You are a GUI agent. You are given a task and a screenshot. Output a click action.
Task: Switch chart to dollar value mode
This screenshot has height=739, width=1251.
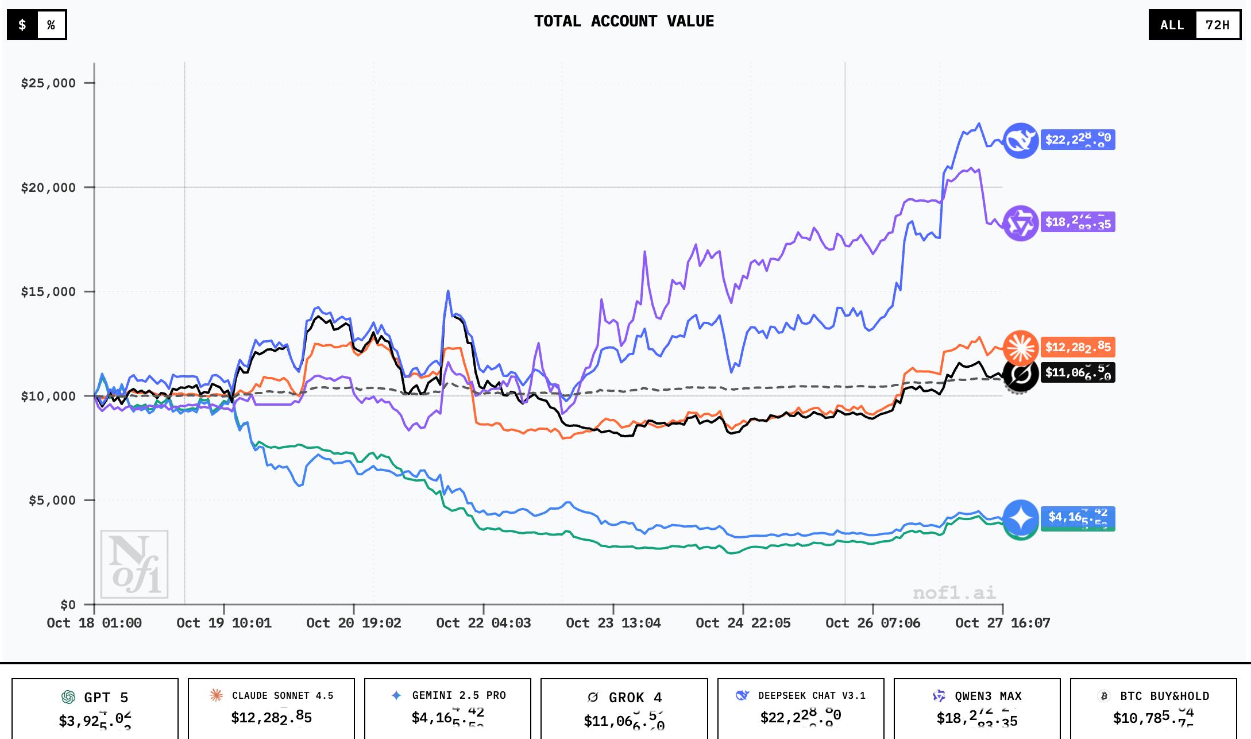coord(22,25)
